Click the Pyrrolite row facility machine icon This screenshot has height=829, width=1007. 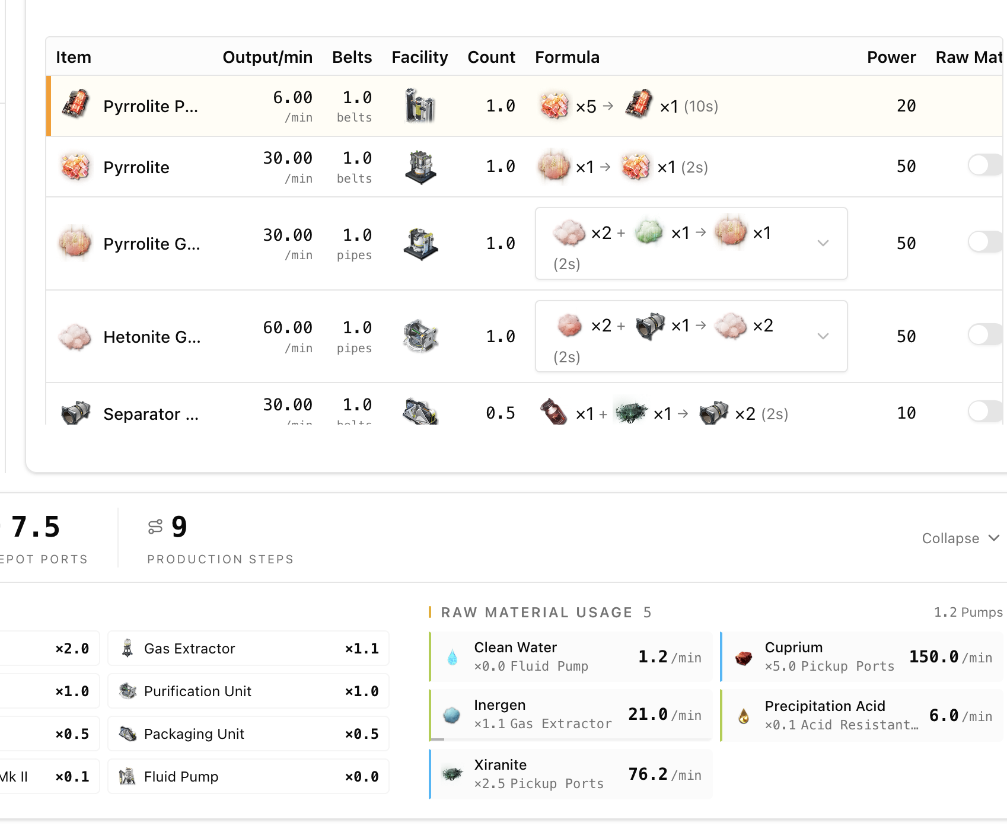(420, 167)
